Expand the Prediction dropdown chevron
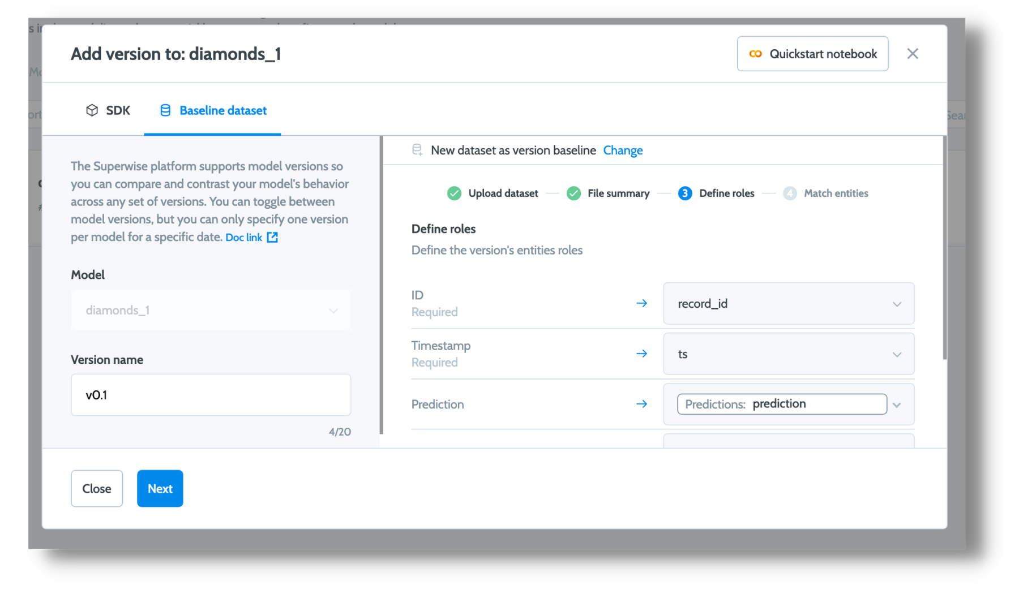Screen dimensions: 1019x594 pyautogui.click(x=897, y=405)
